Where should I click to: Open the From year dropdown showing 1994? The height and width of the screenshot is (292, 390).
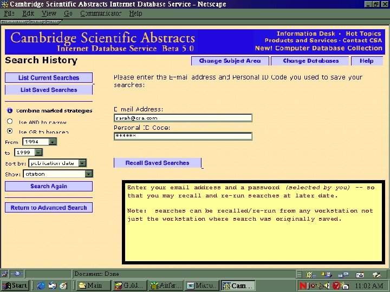[40, 142]
